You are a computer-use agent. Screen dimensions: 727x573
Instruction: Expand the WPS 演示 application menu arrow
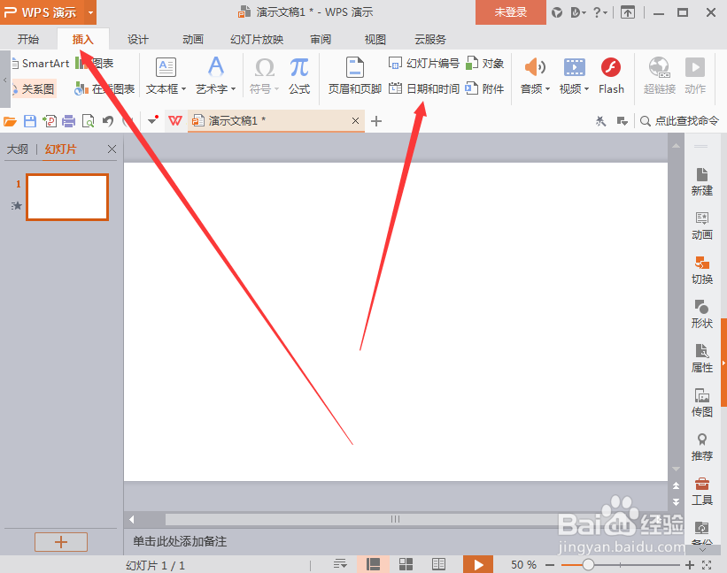91,12
